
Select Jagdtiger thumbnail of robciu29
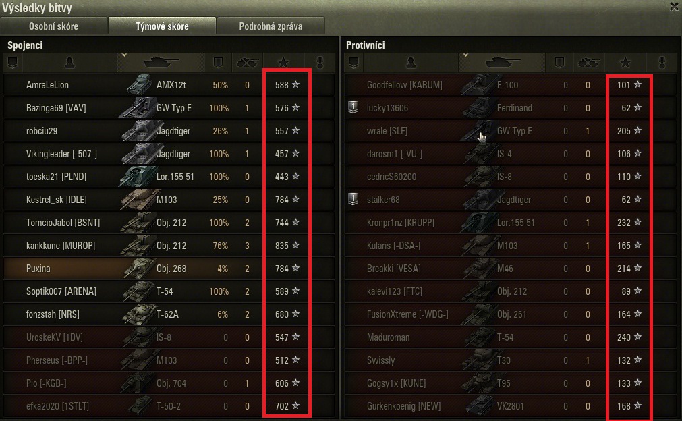point(137,130)
